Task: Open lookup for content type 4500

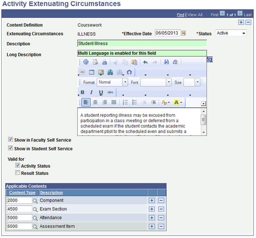Action: click(35, 209)
